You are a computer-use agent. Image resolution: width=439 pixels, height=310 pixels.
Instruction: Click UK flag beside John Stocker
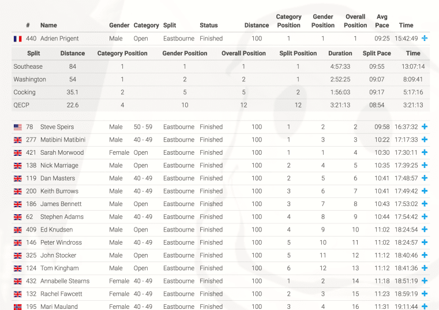18,256
